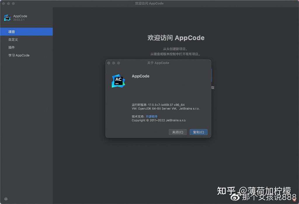299x204 pixels.
Task: Open 学习 AppCode in the sidebar
Action: coord(19,55)
